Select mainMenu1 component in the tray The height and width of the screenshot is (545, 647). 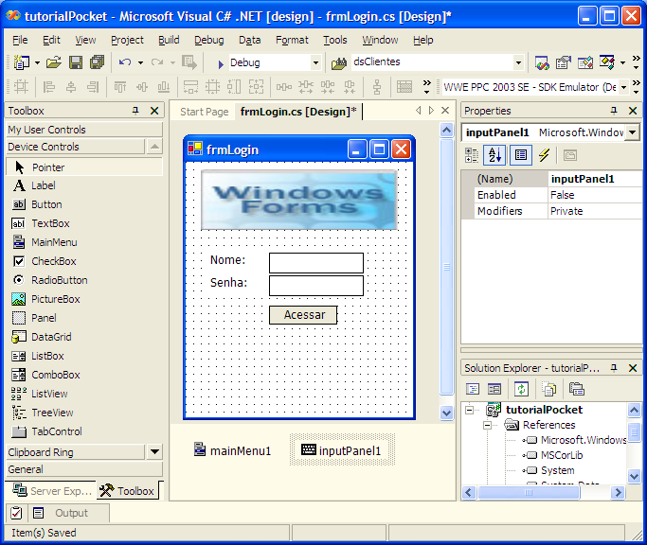232,450
